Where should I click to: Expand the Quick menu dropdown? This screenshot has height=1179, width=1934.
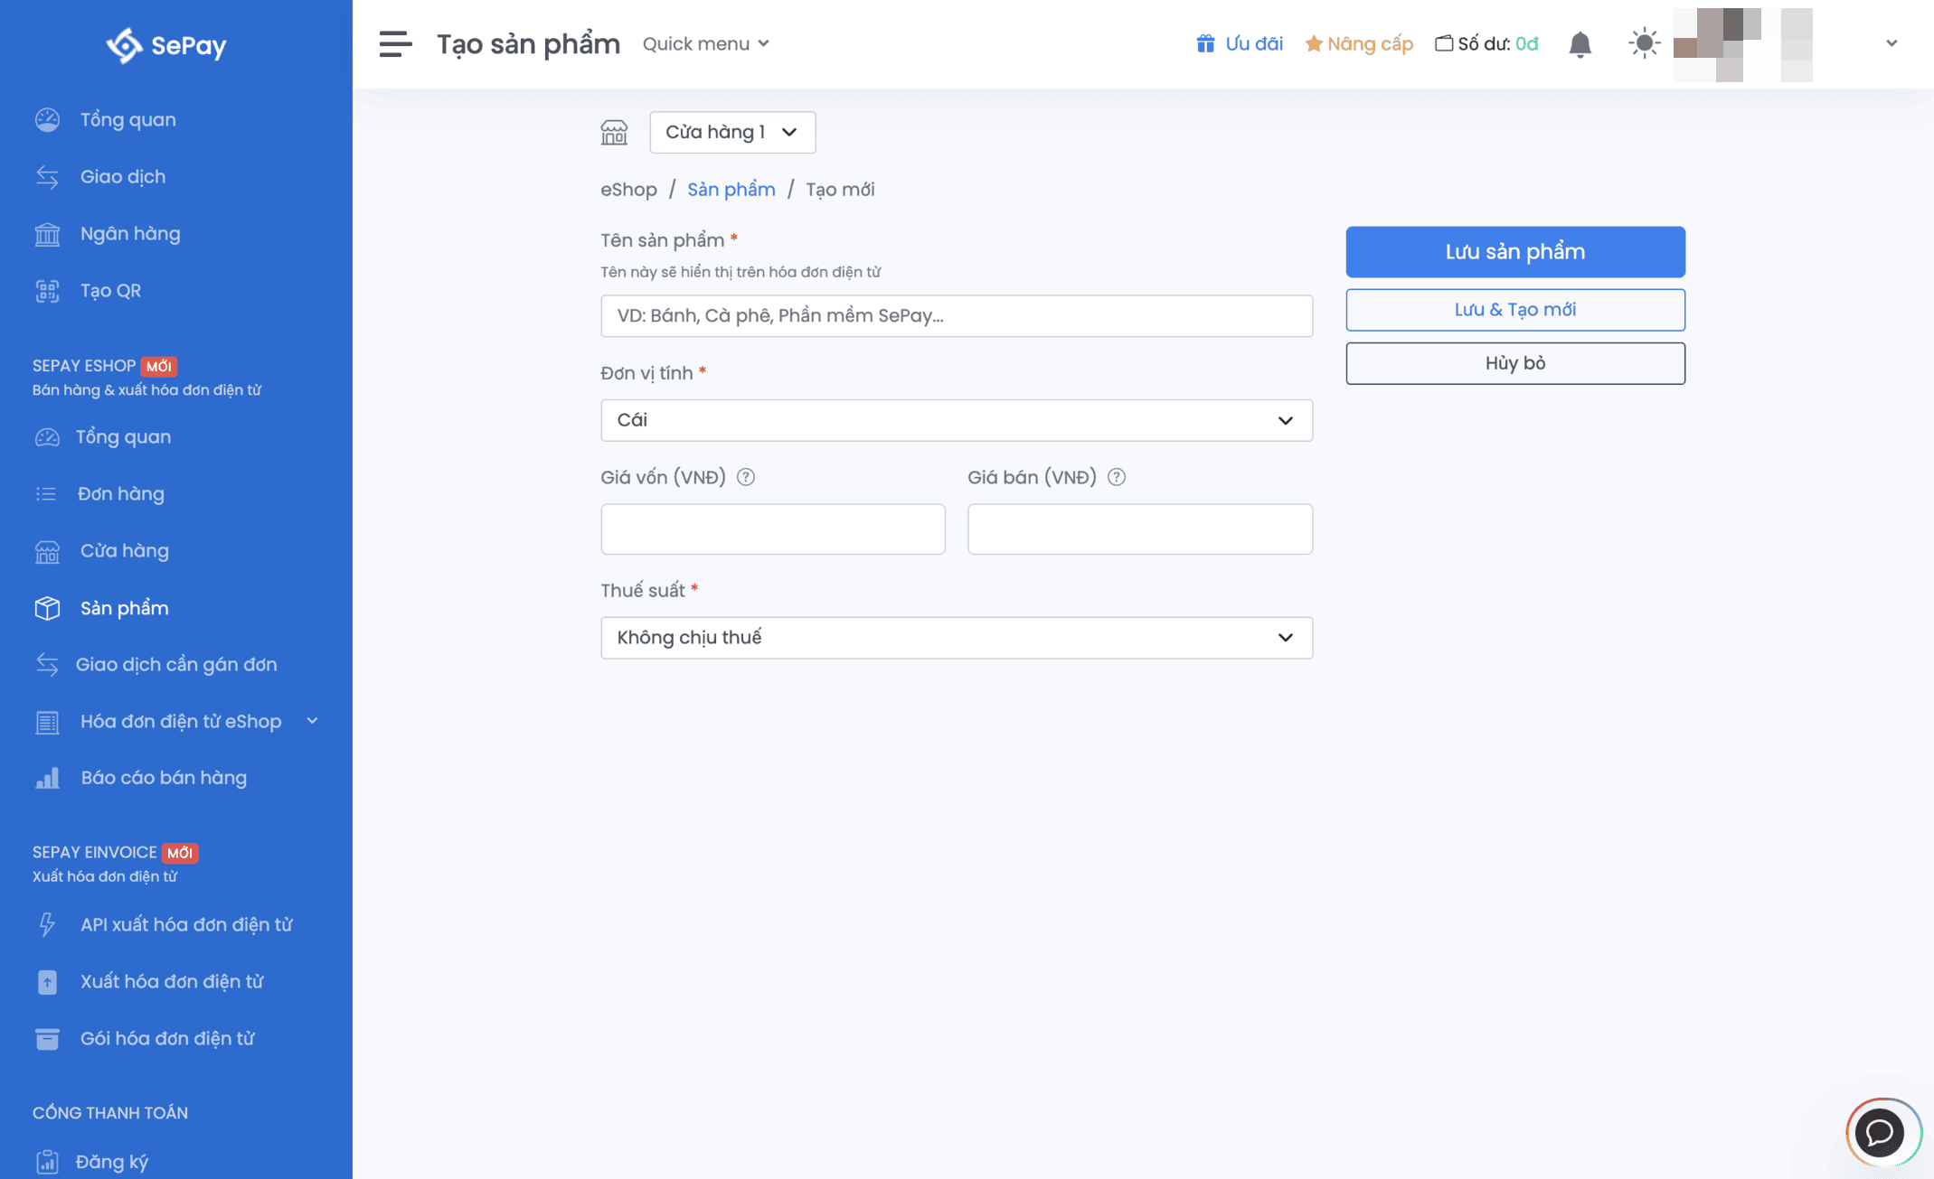(705, 43)
